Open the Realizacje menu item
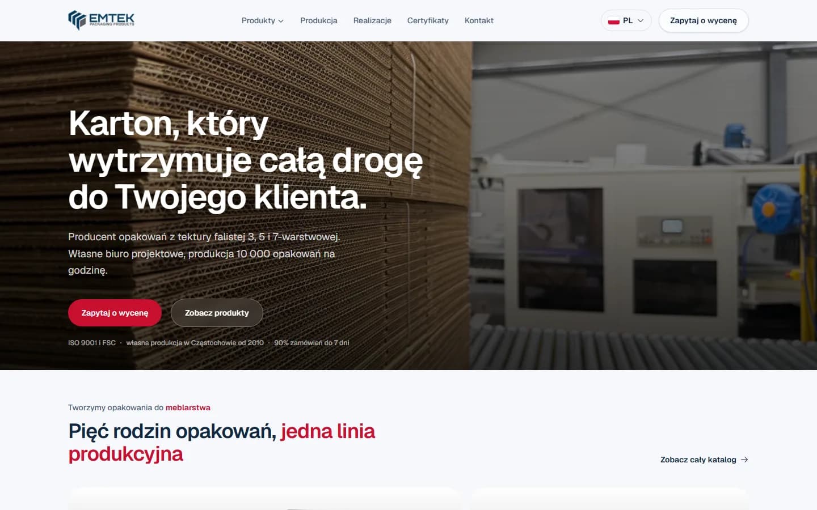Image resolution: width=817 pixels, height=510 pixels. (372, 20)
